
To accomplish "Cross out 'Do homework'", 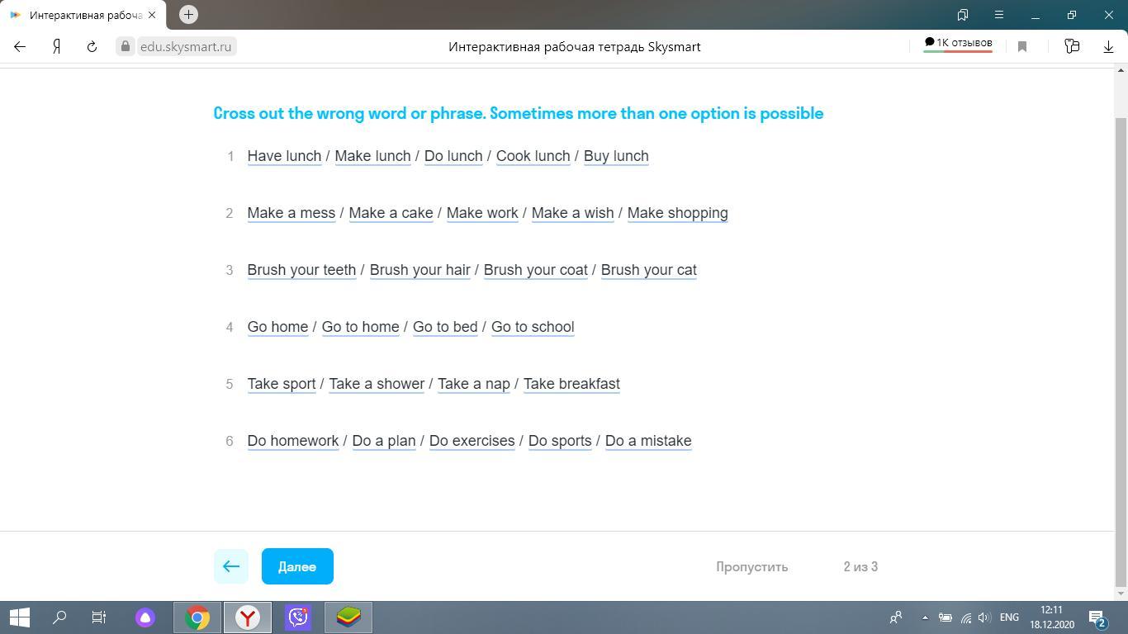I will tap(293, 441).
